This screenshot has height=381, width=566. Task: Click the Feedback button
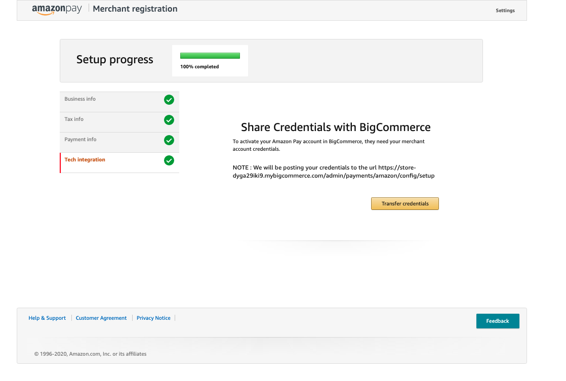497,321
